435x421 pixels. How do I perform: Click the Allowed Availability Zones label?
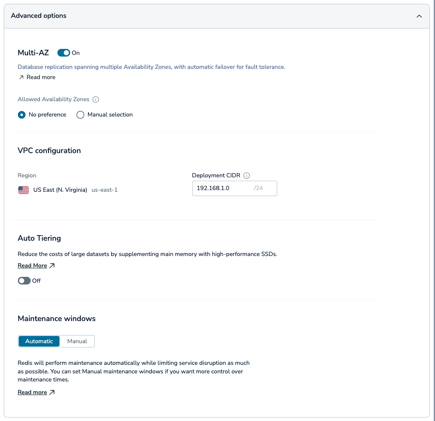pos(54,100)
